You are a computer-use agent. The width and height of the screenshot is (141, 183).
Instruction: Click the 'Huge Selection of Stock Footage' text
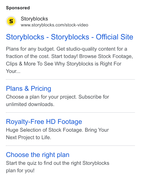[45, 130]
